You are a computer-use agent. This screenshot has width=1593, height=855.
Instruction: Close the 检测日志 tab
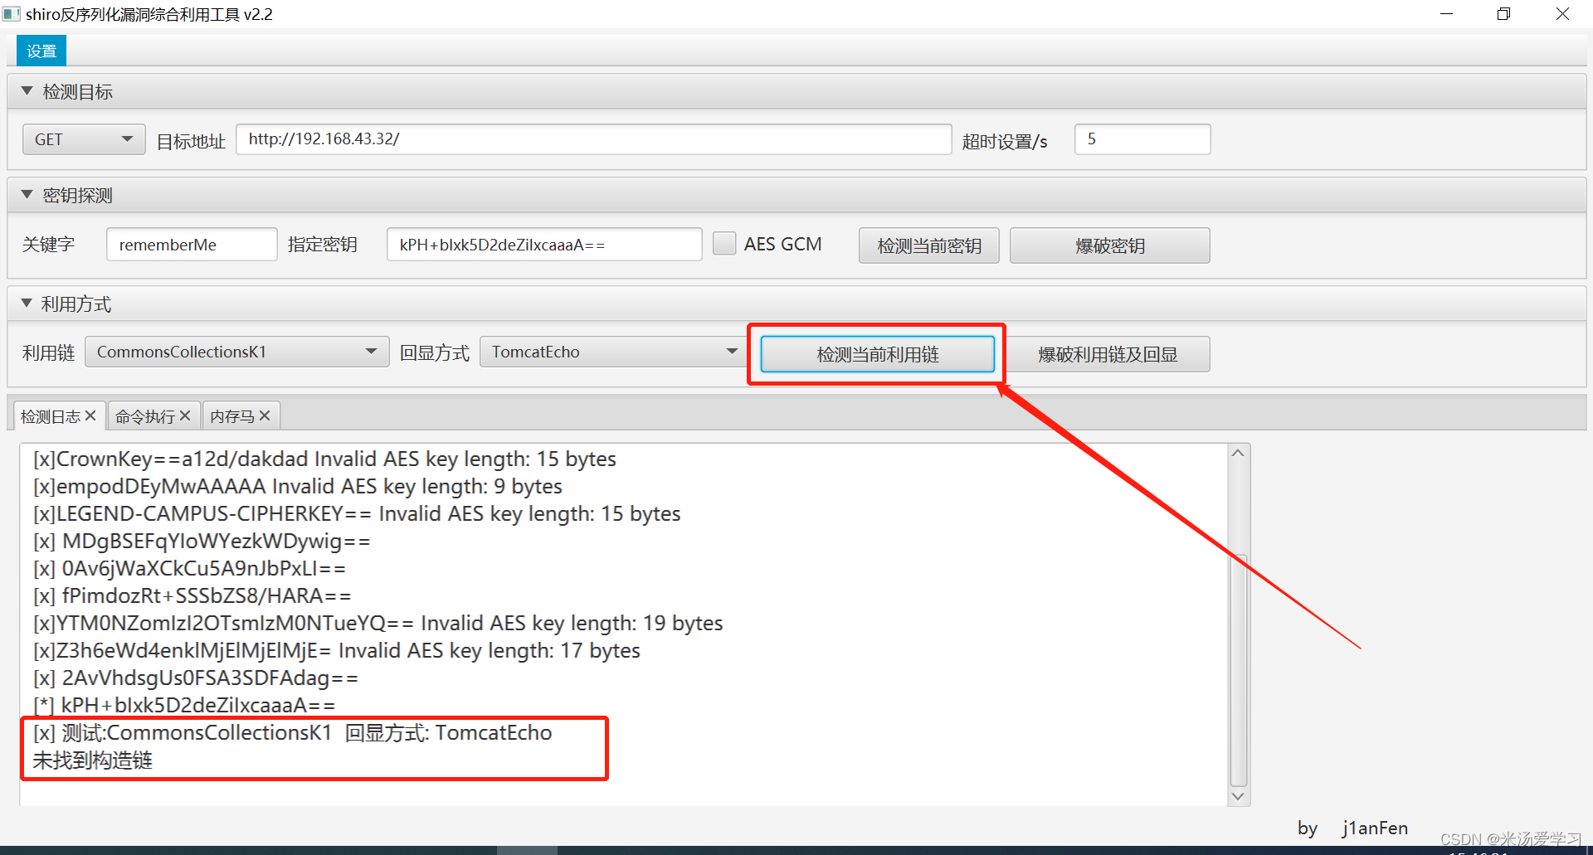90,415
